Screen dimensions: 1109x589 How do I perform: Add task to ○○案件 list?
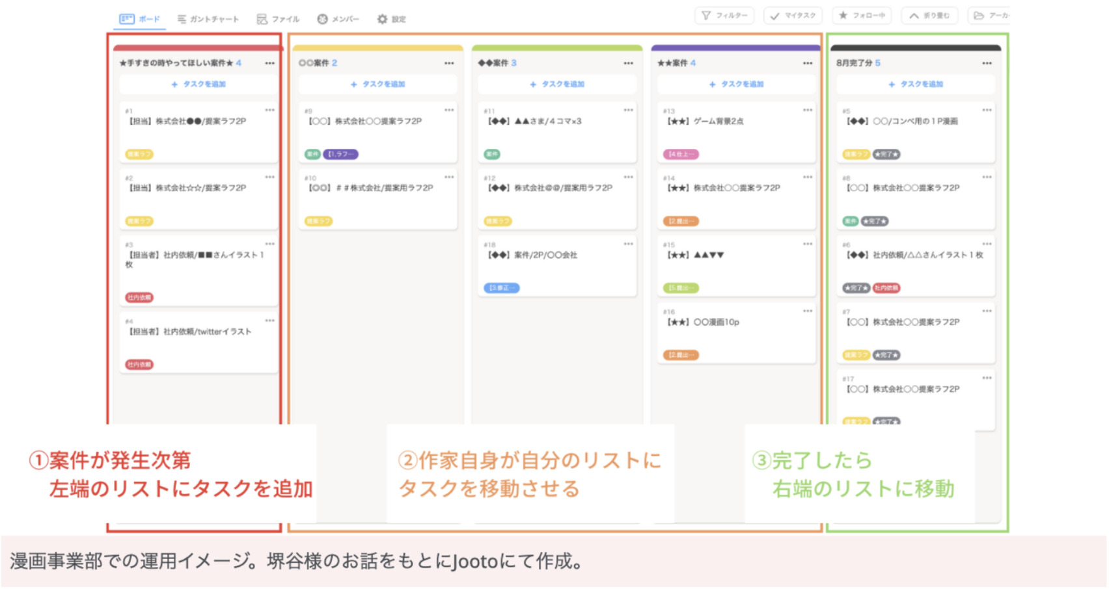coord(377,84)
